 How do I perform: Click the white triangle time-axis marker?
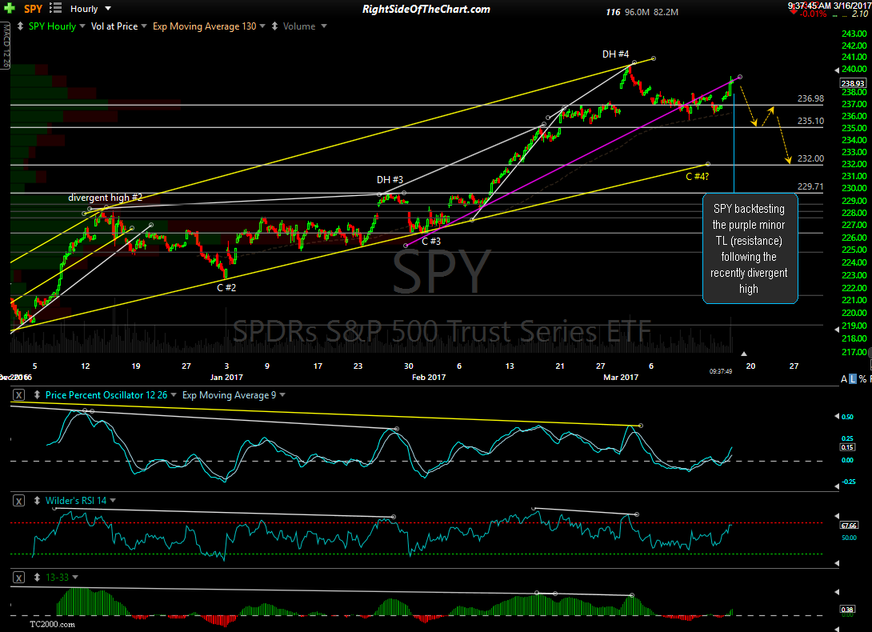pyautogui.click(x=743, y=353)
